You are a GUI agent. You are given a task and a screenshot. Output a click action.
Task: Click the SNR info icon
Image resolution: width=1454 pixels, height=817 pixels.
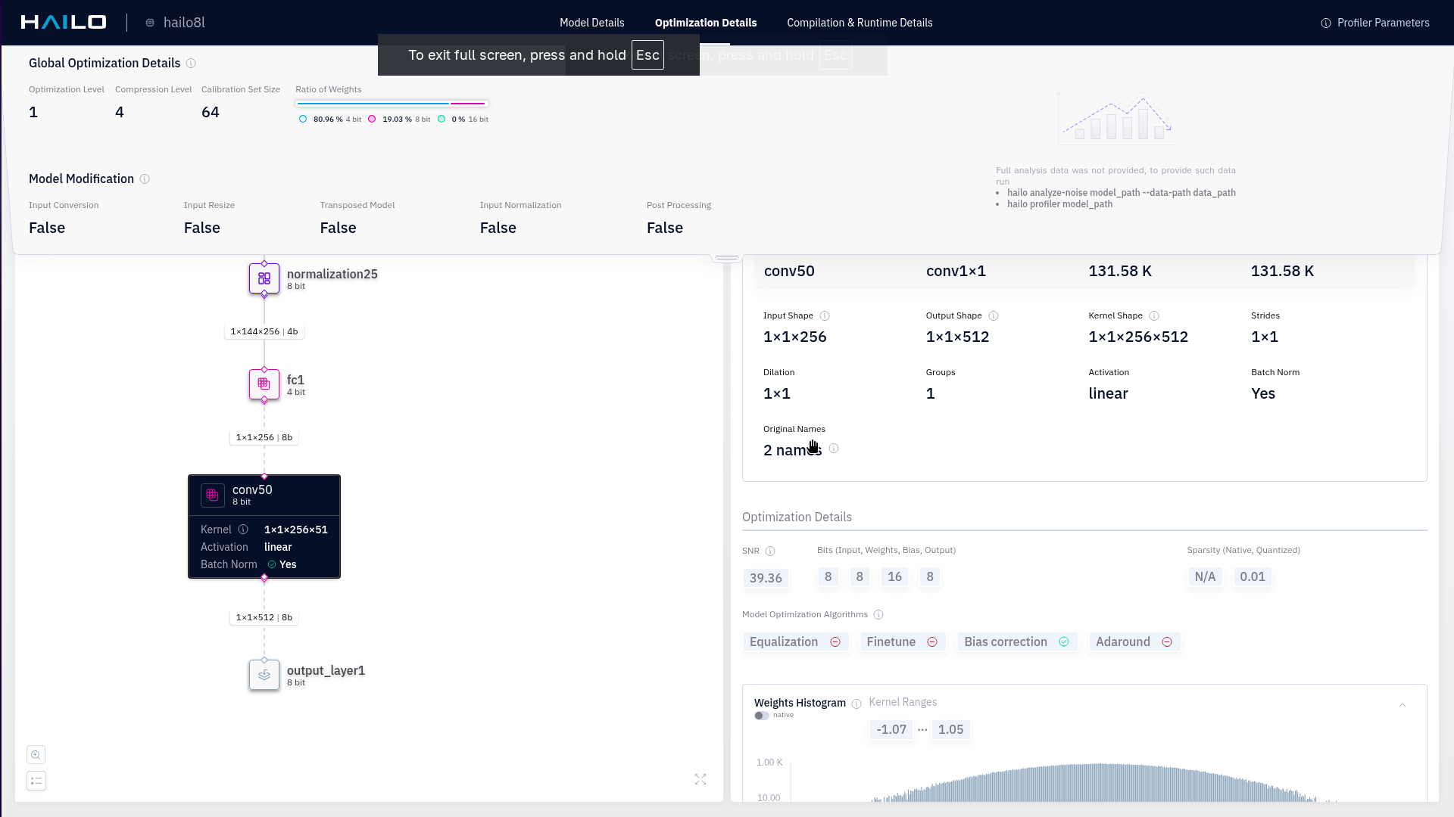(x=770, y=551)
